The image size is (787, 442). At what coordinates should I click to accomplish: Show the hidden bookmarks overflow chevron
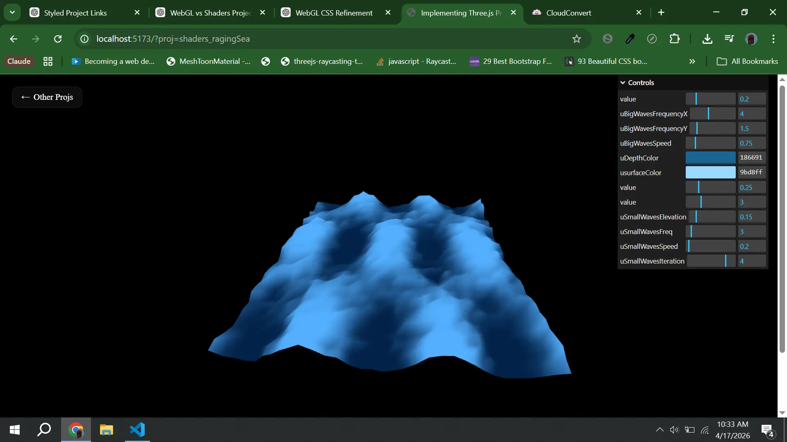tap(692, 61)
